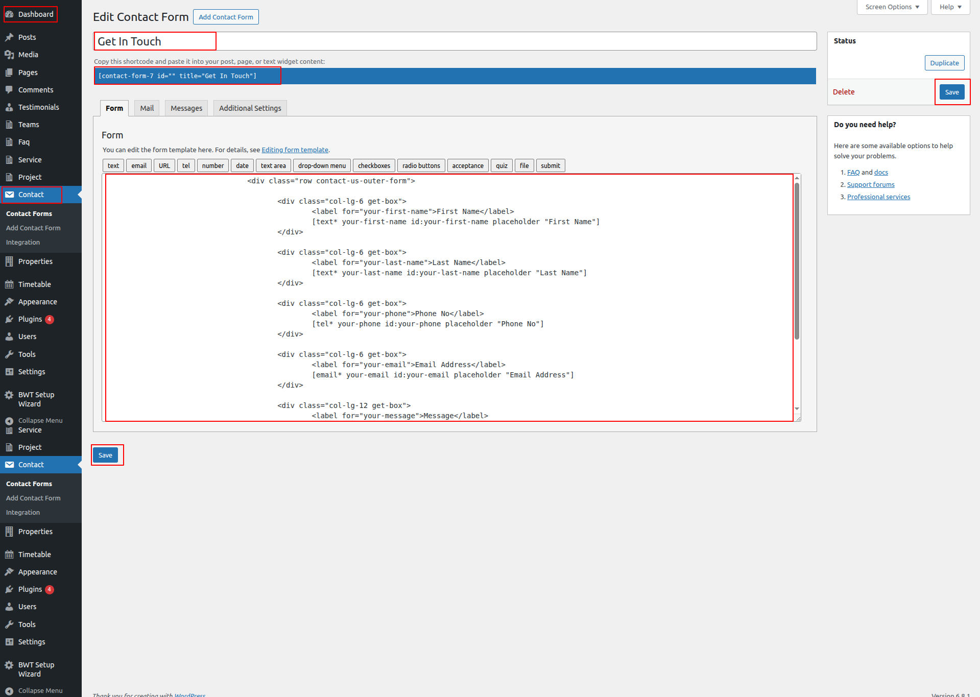Expand the Screen Options dropdown
The height and width of the screenshot is (697, 980).
pyautogui.click(x=892, y=7)
